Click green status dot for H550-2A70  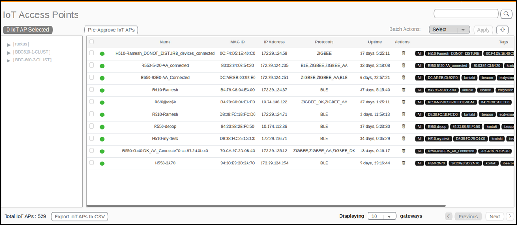tap(102, 164)
